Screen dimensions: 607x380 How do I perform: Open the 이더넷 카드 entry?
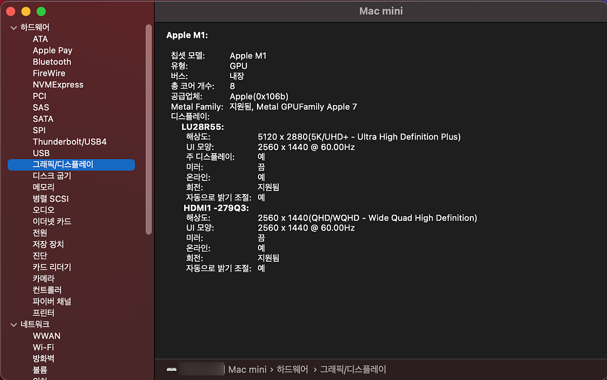[x=52, y=221]
